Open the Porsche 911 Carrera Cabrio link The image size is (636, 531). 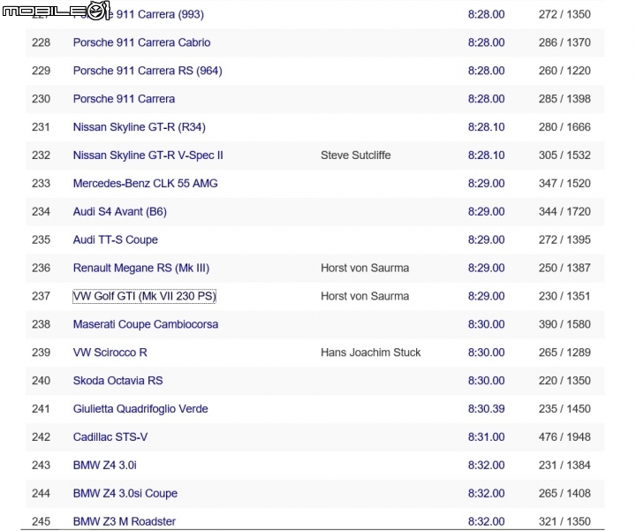[x=141, y=42]
